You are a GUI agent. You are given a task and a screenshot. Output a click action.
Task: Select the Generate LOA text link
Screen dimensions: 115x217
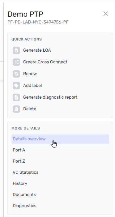pyautogui.click(x=37, y=50)
